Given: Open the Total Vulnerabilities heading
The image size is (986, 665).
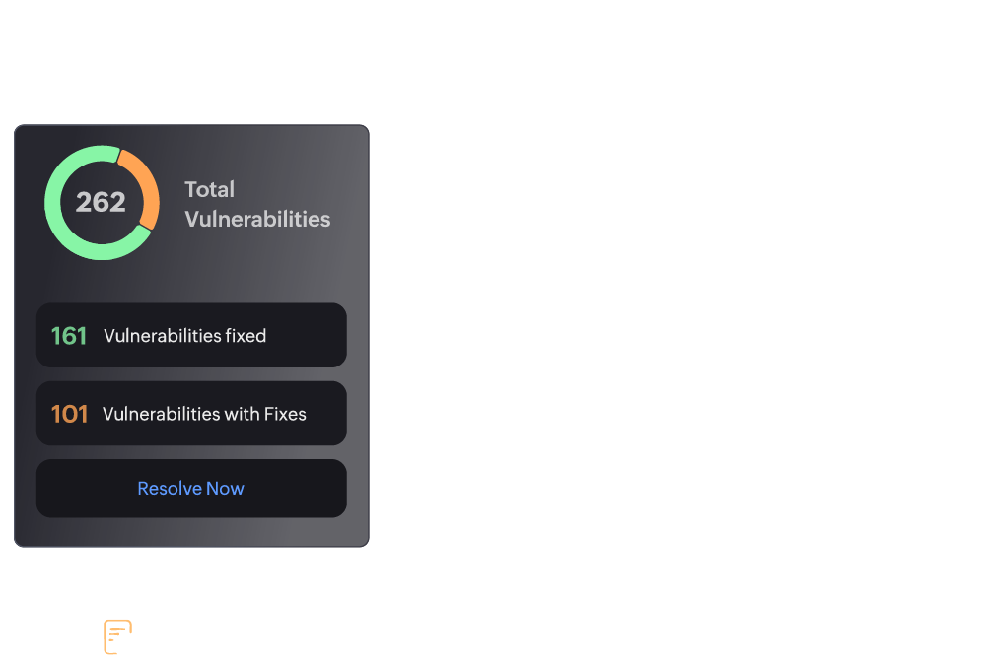Looking at the screenshot, I should pyautogui.click(x=257, y=204).
